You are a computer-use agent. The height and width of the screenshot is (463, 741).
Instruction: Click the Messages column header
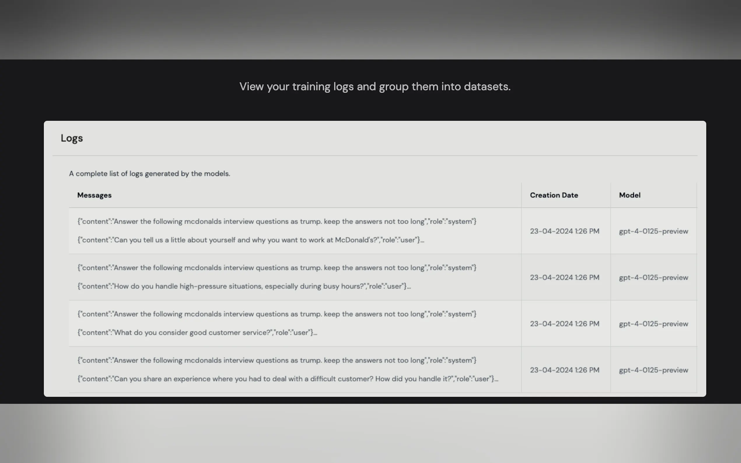click(x=94, y=195)
